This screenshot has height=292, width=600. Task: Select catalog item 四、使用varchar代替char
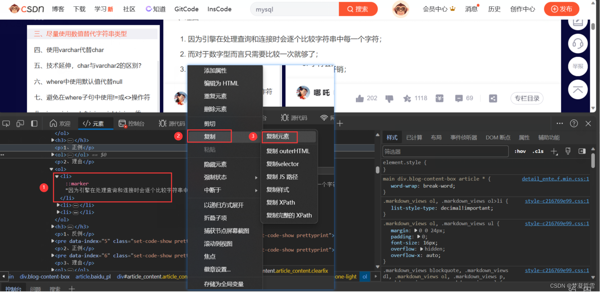[69, 50]
